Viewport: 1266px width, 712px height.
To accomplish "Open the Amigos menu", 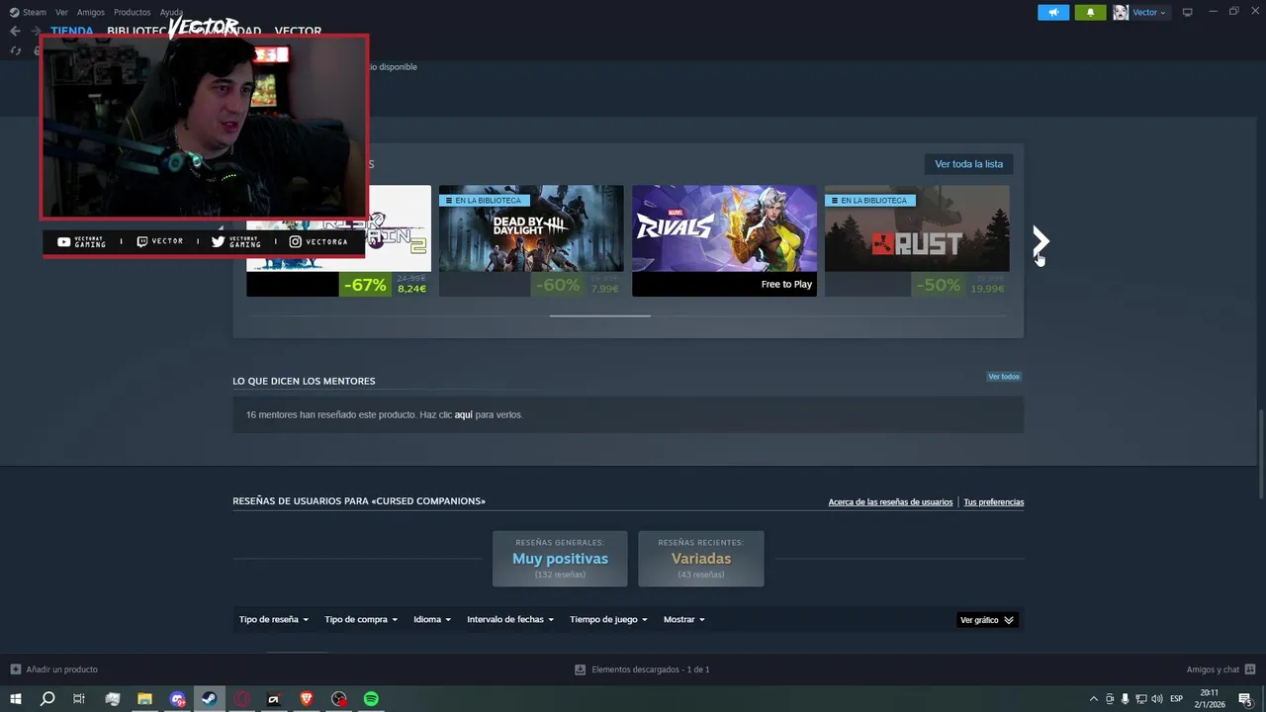I will (x=90, y=12).
